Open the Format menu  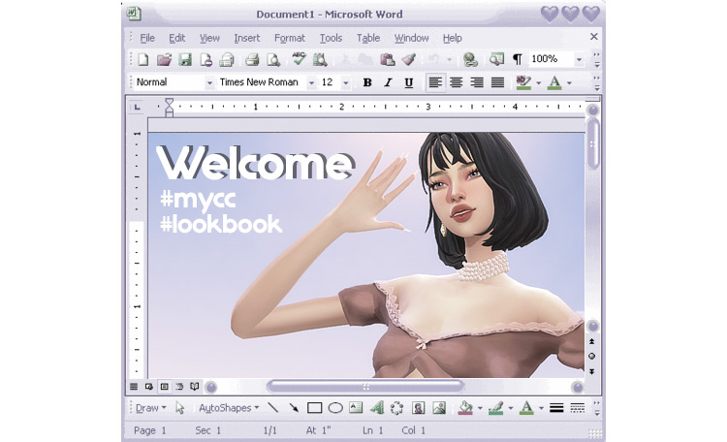pos(289,38)
